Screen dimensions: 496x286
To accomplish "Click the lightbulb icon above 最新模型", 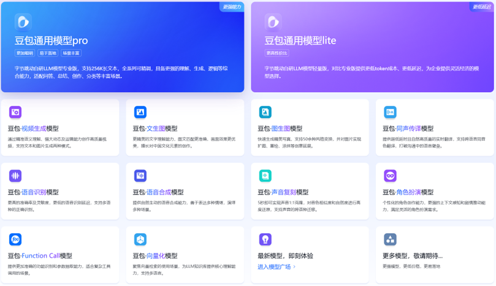I will click(265, 239).
